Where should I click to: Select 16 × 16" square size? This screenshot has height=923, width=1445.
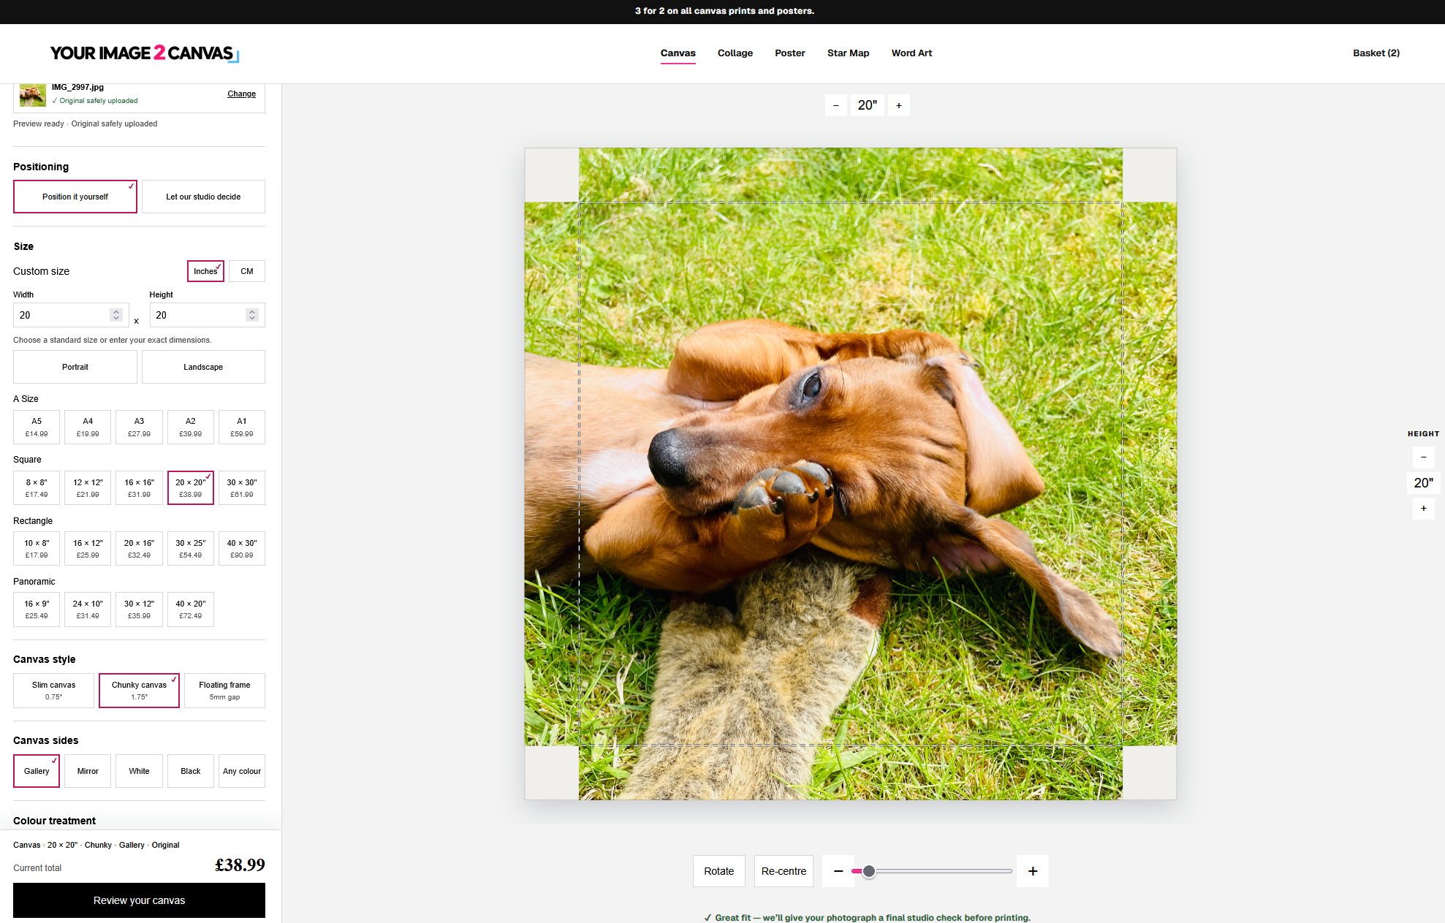point(139,488)
